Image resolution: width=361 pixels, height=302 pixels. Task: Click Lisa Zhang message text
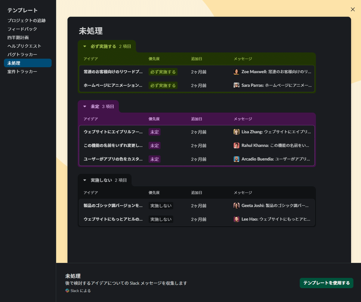point(276,132)
